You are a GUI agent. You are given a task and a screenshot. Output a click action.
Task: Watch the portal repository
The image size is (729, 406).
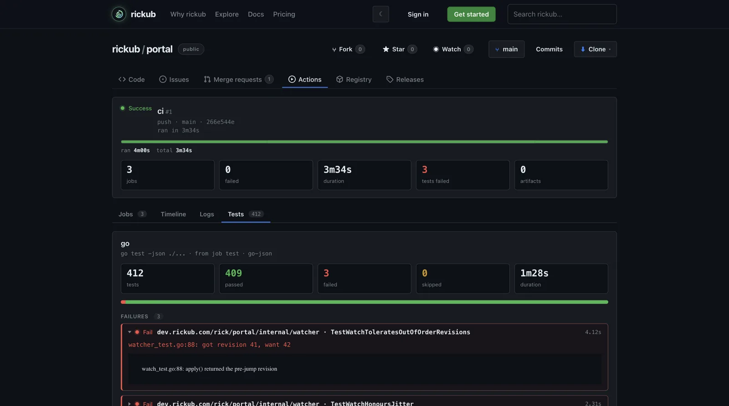pyautogui.click(x=452, y=49)
